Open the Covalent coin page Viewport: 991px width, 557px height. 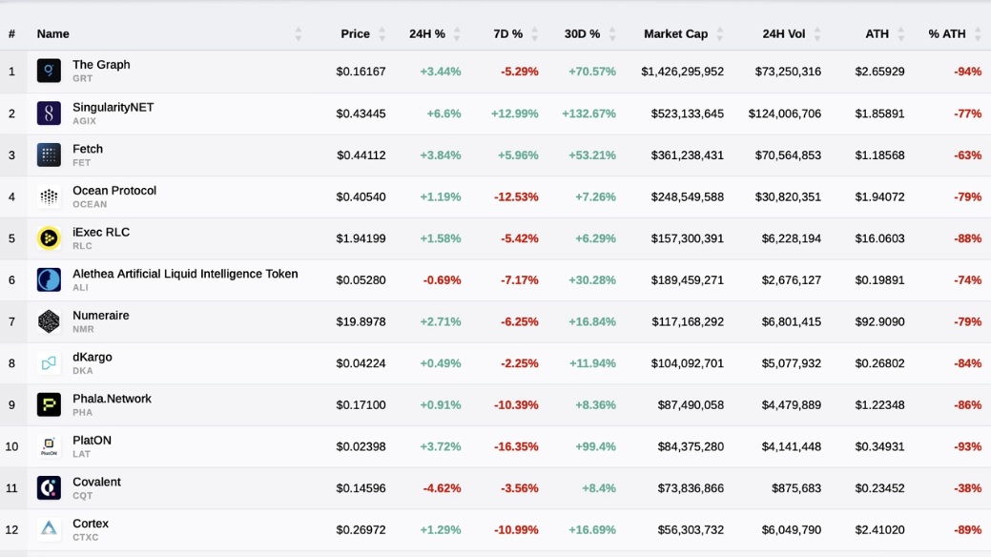tap(96, 482)
